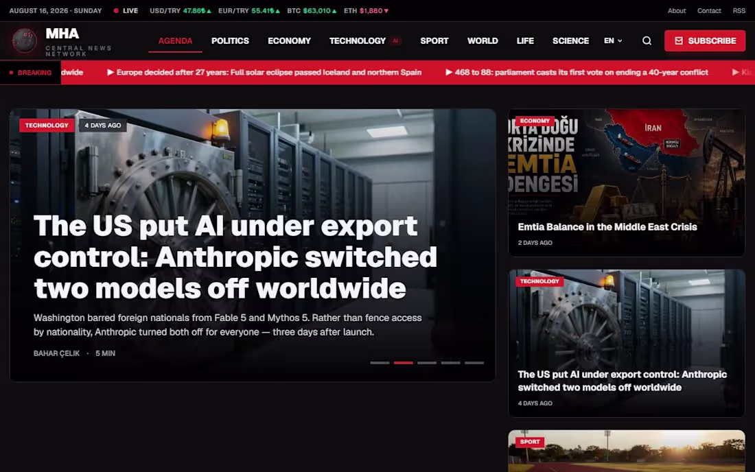Viewport: 755px width, 472px height.
Task: Click the author name Bahar Çelik
Action: click(56, 353)
